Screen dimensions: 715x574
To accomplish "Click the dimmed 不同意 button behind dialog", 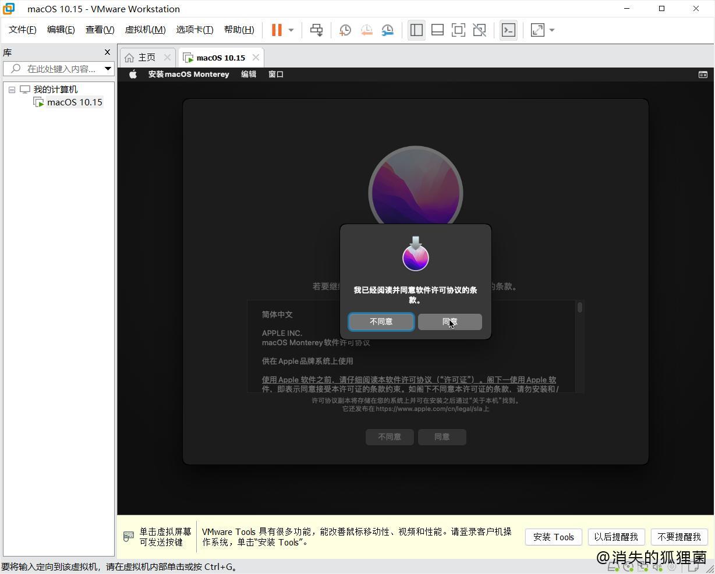I will click(x=390, y=437).
